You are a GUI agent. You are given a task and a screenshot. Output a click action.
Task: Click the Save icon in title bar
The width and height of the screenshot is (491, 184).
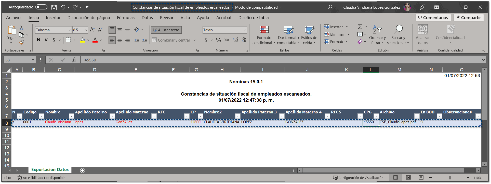[54, 7]
